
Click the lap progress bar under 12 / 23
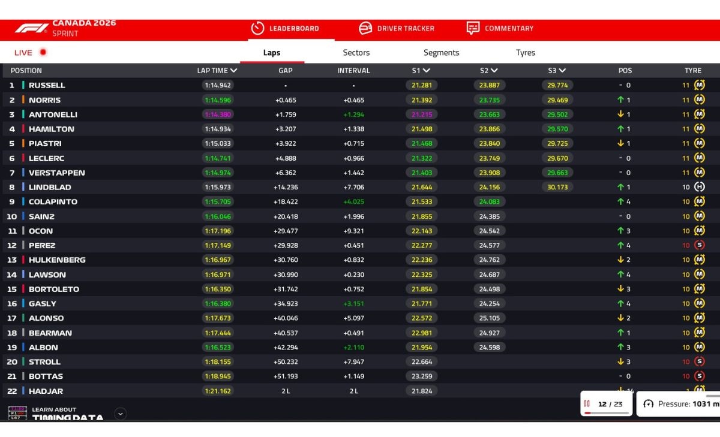click(606, 413)
